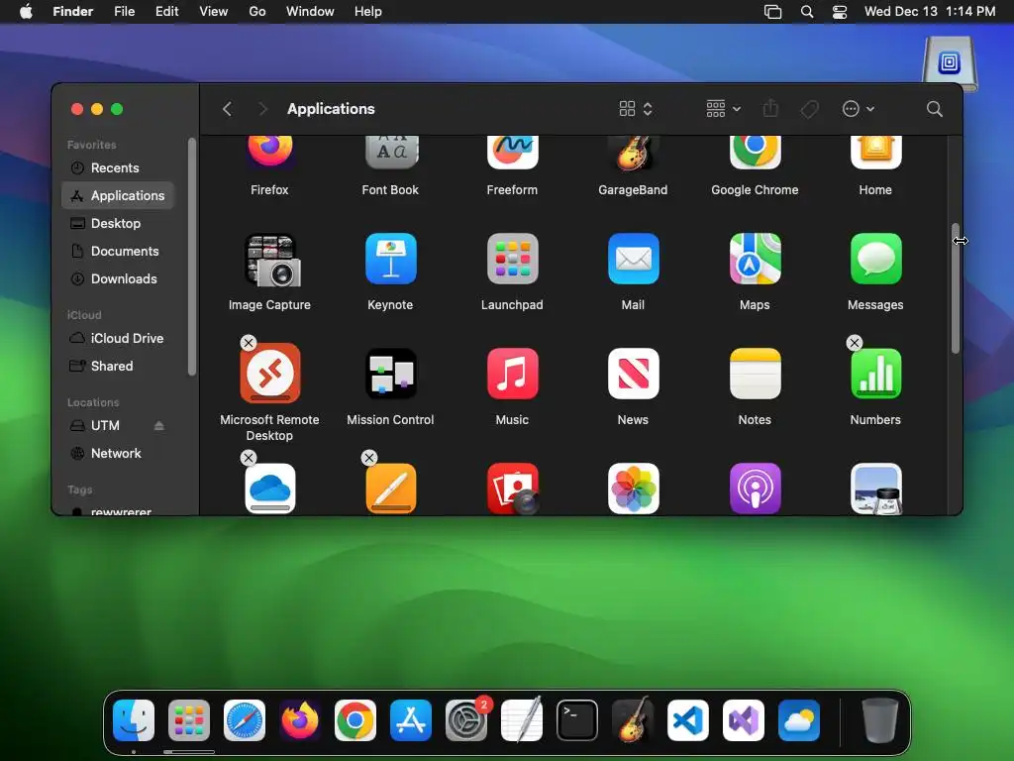Launch Visual Studio Code from the Dock
This screenshot has height=761, width=1014.
click(x=688, y=720)
